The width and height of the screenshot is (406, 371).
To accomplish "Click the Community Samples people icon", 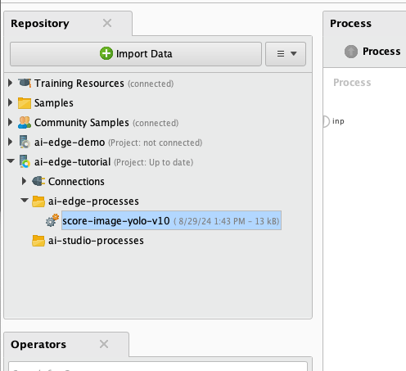I will coord(25,123).
